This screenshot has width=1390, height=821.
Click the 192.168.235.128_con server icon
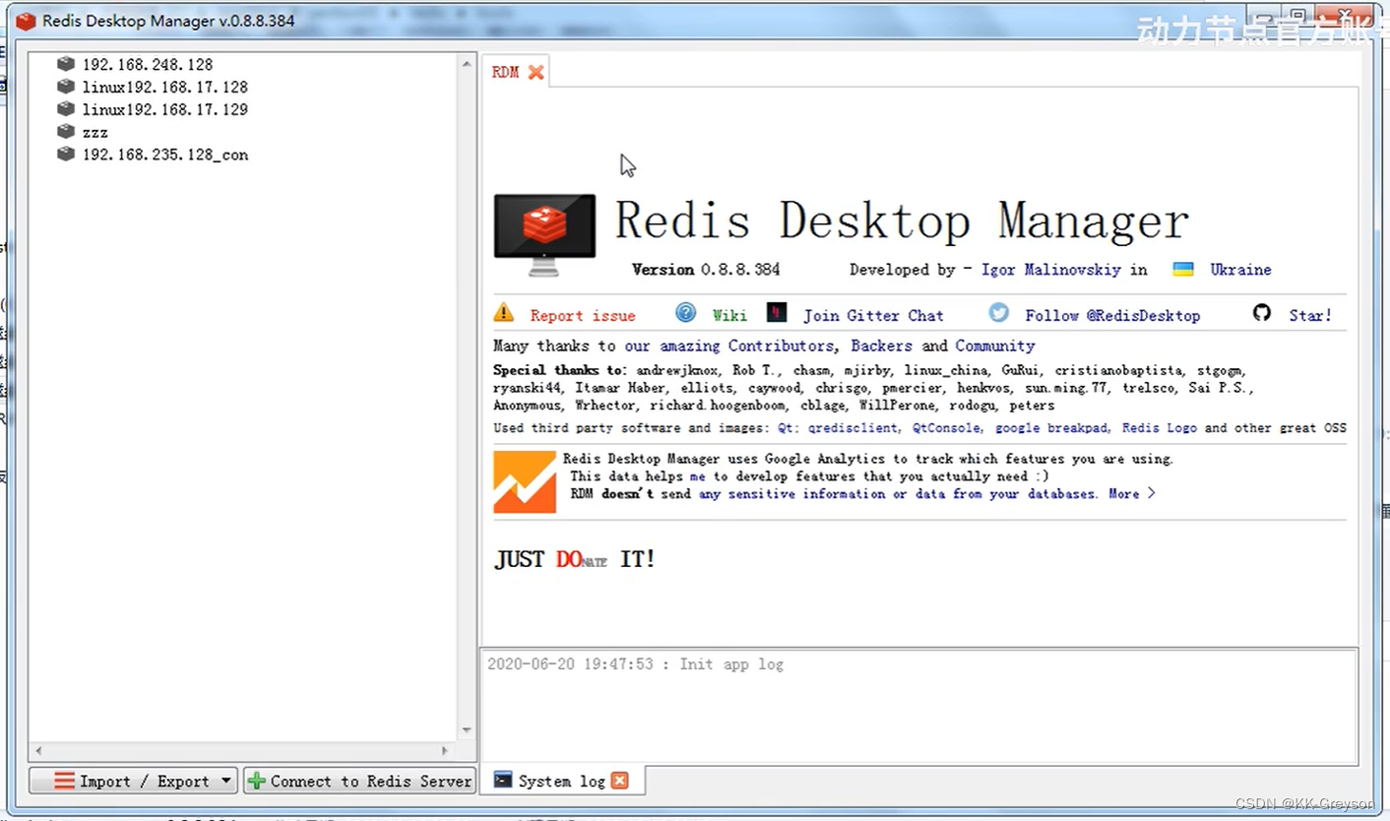pos(66,155)
